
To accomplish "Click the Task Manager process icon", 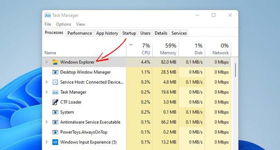I will click(55, 92).
